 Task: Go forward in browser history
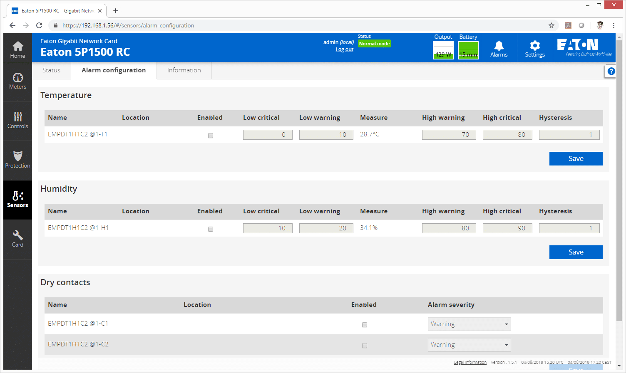tap(26, 25)
